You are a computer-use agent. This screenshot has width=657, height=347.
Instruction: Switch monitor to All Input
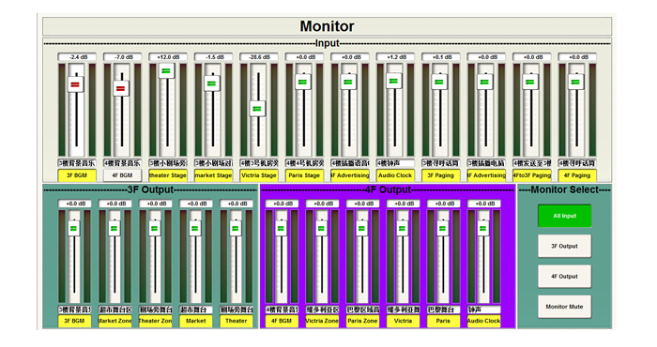(x=564, y=216)
